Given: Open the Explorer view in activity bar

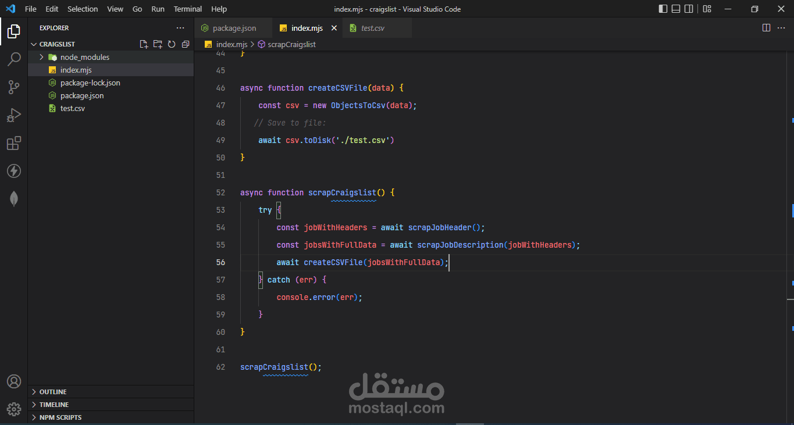Looking at the screenshot, I should [x=14, y=31].
